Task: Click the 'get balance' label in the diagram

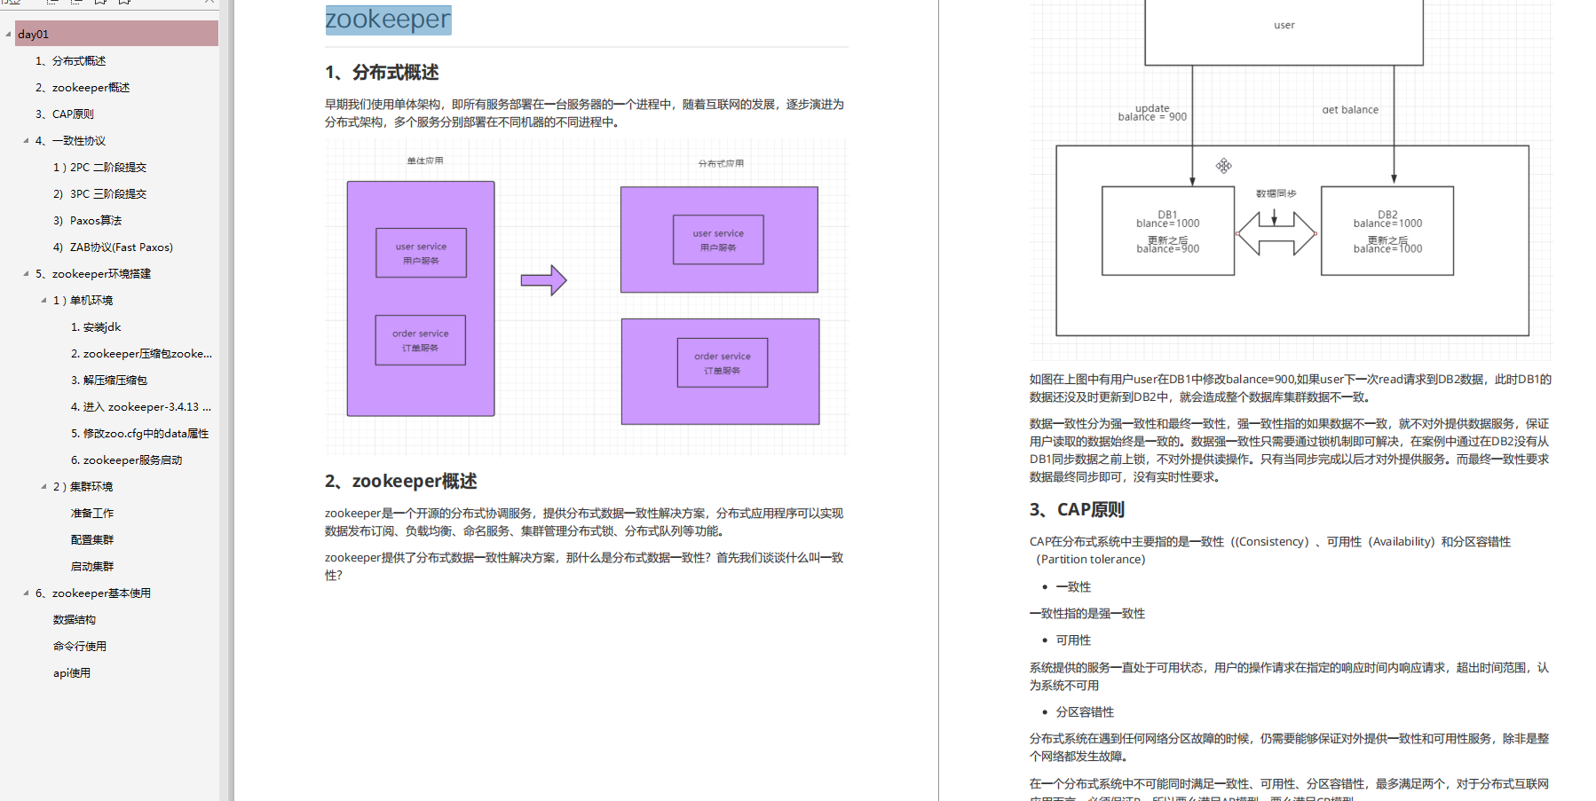Action: pos(1350,110)
